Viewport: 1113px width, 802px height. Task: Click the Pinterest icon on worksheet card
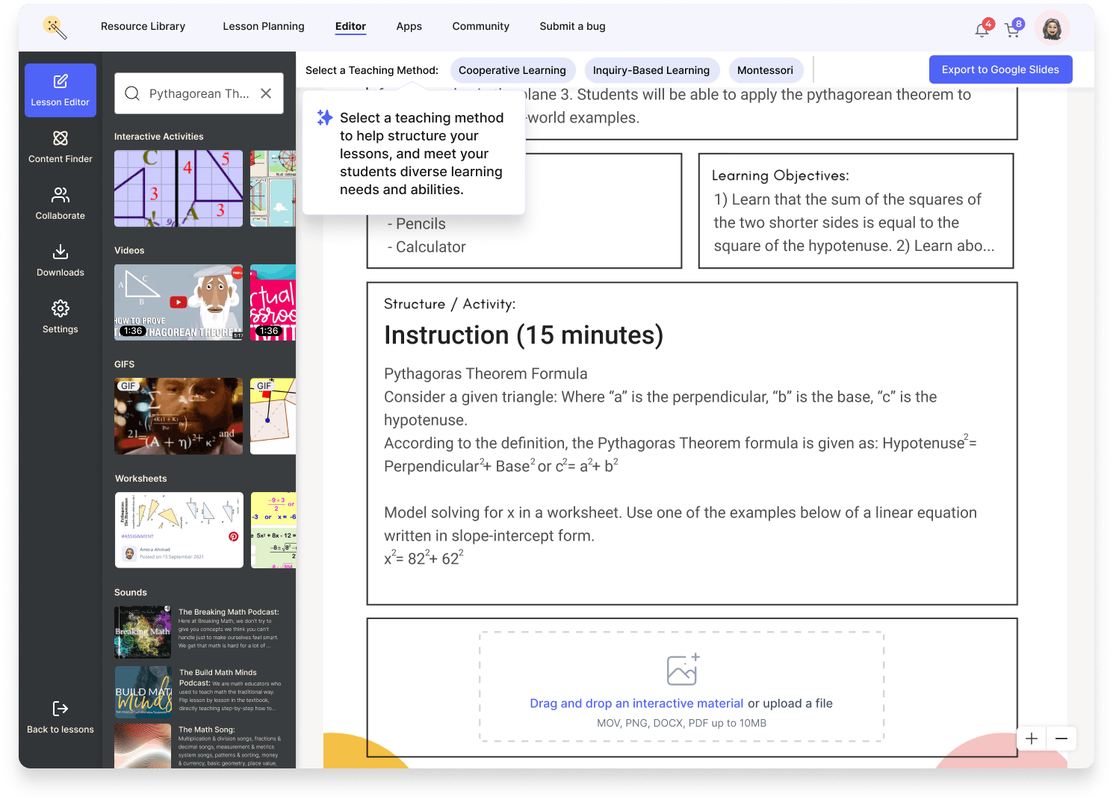coord(233,536)
